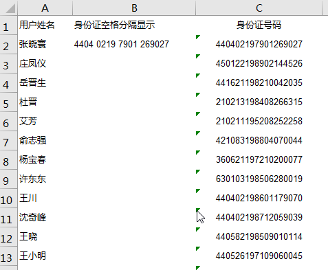Select row 10 header
Image resolution: width=328 pixels, height=270 pixels.
pos(8,199)
